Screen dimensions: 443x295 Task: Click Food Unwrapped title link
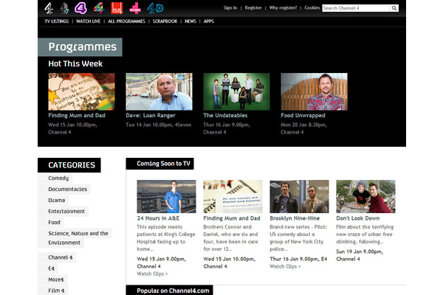[x=303, y=115]
